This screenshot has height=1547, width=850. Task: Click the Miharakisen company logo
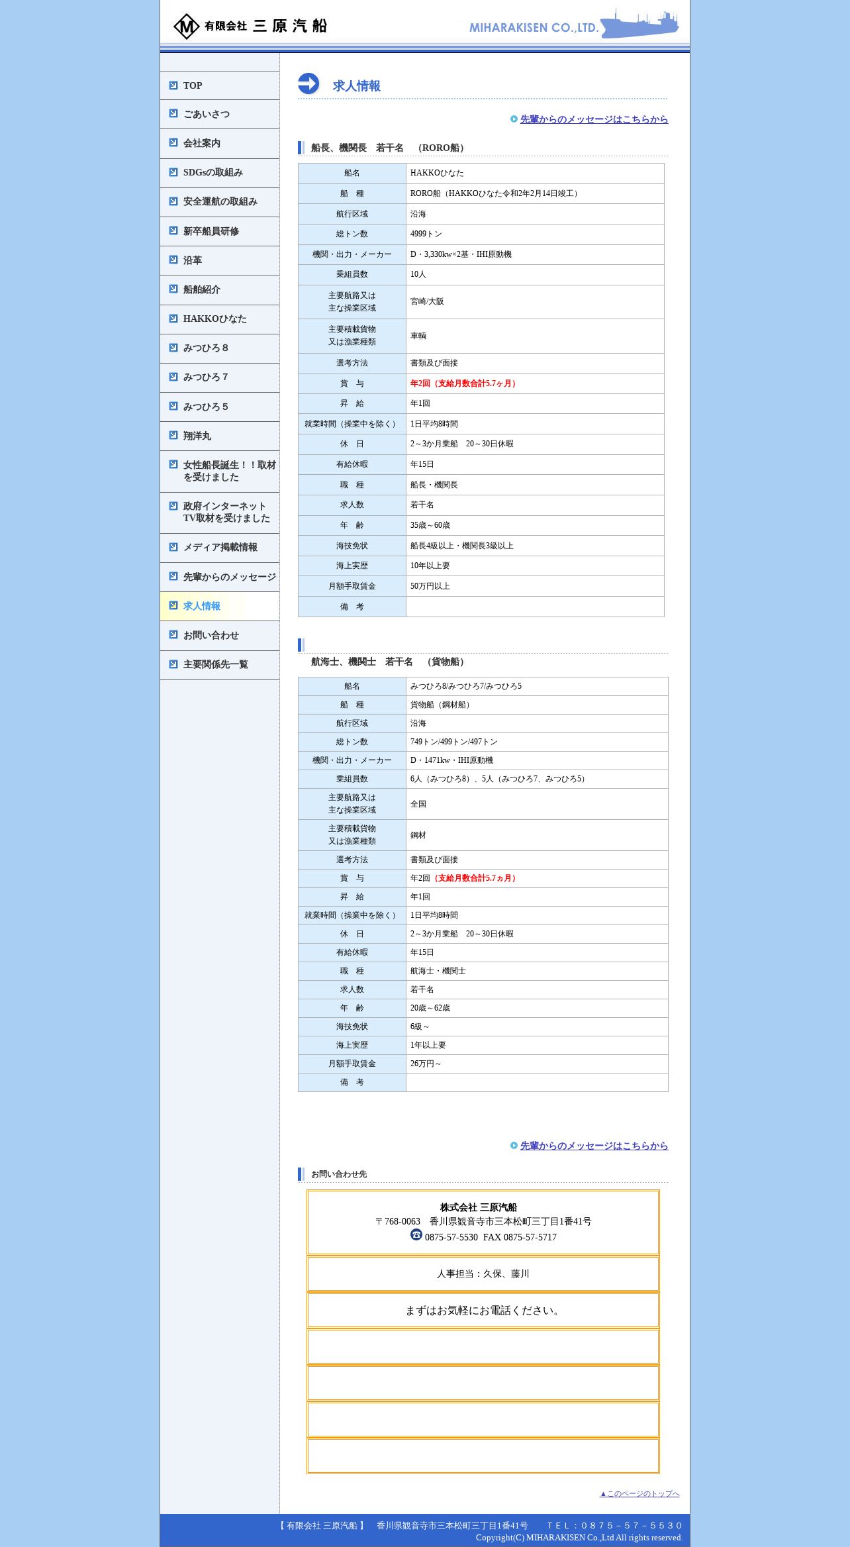coord(250,26)
